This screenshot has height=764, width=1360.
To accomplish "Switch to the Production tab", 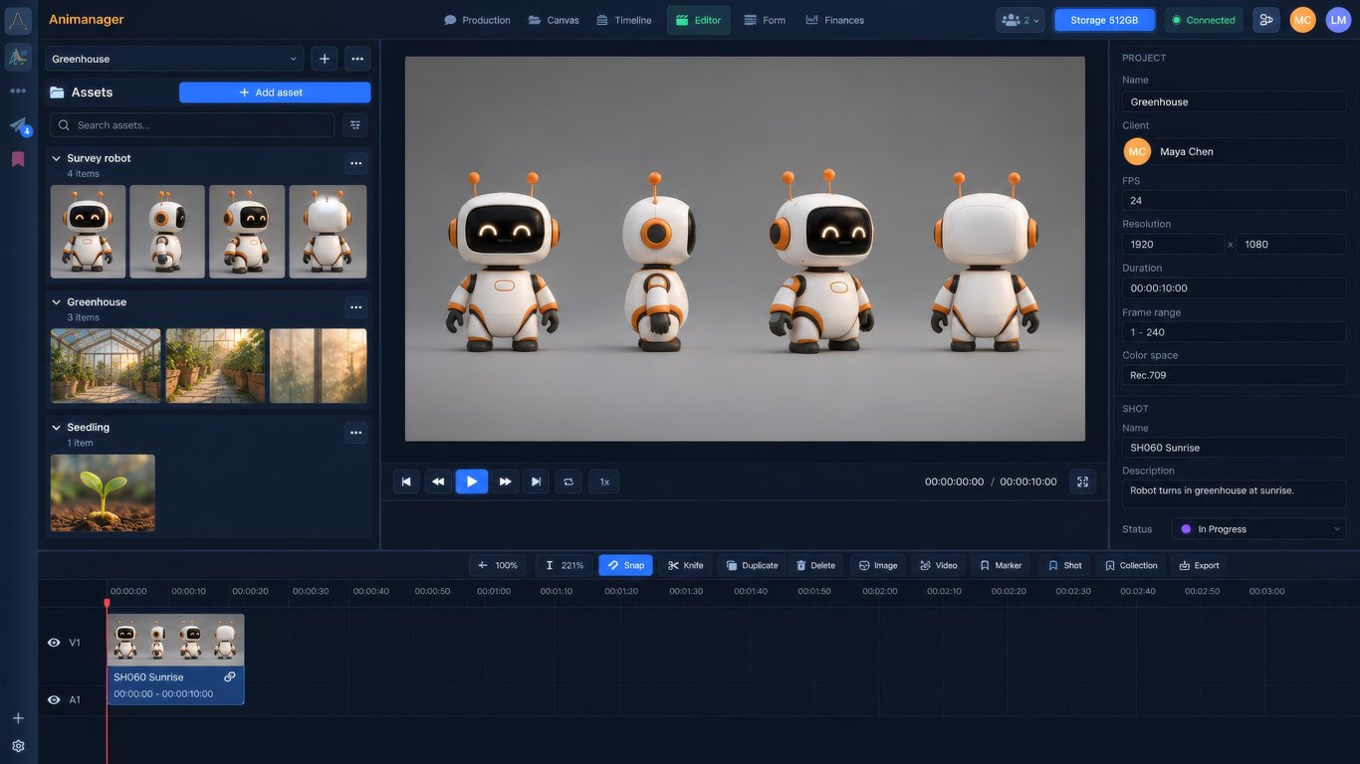I will click(x=477, y=20).
